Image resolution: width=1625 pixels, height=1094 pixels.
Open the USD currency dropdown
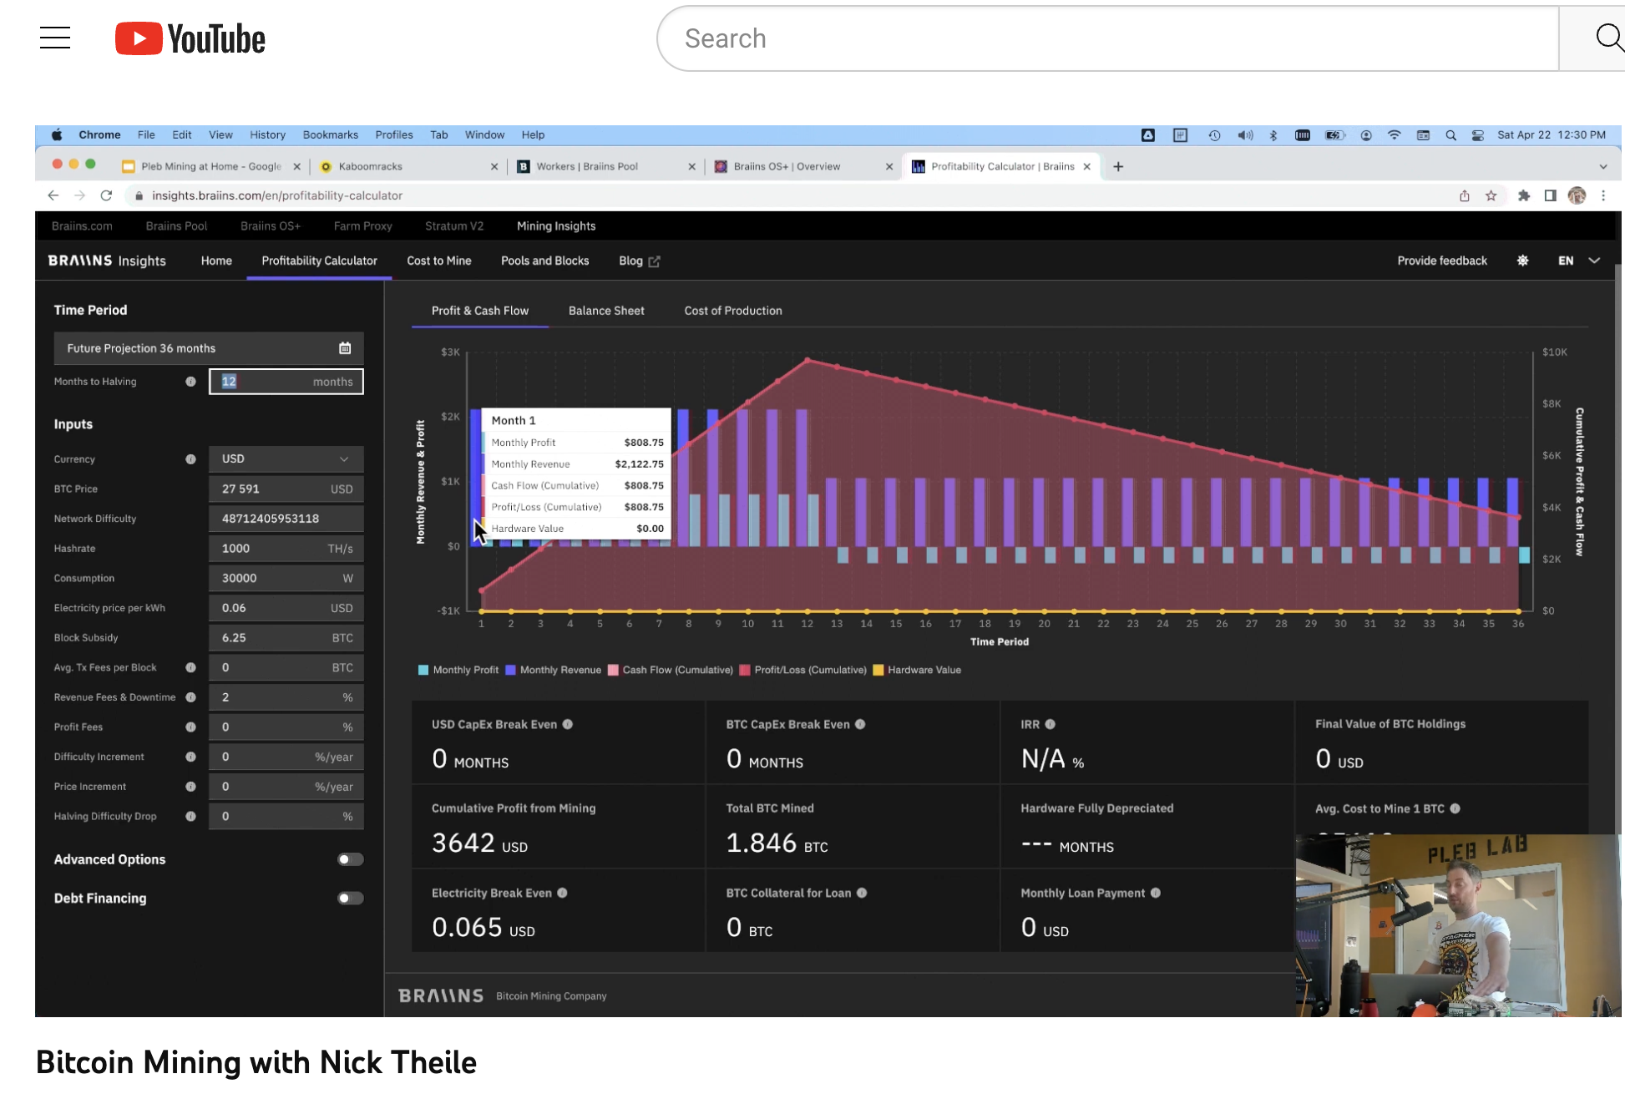pos(286,459)
